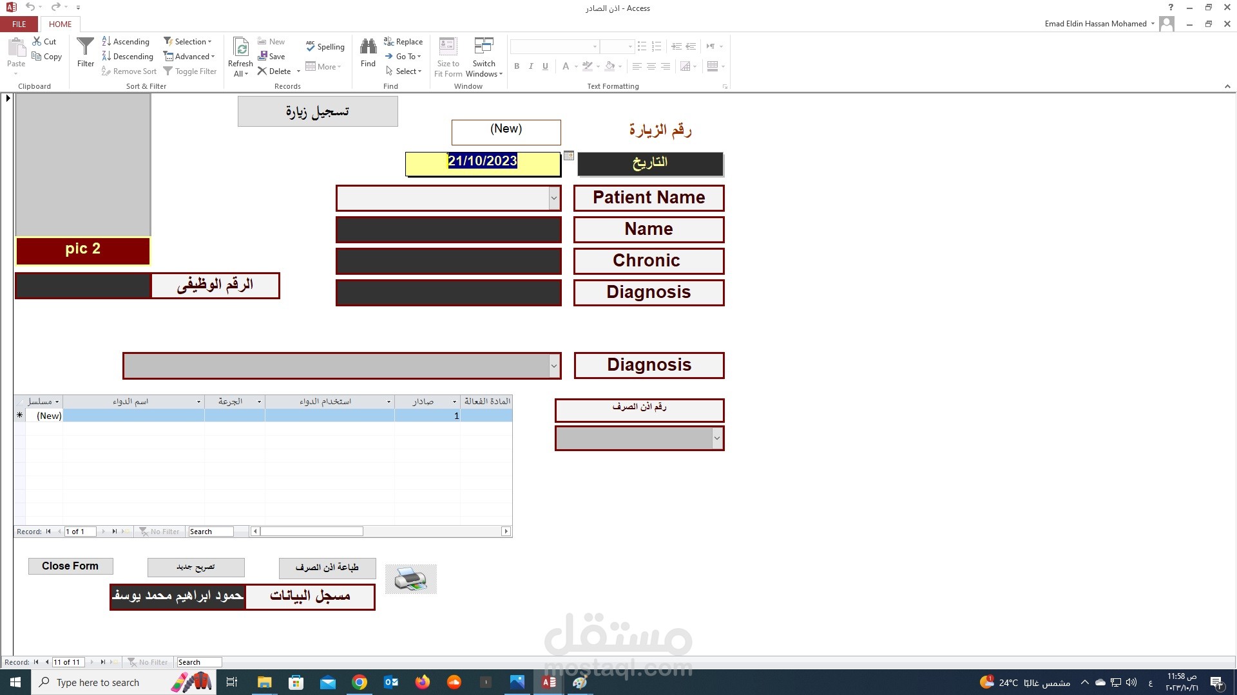Screen dimensions: 1237x695
Task: Open More dropdown in Records group
Action: point(323,66)
